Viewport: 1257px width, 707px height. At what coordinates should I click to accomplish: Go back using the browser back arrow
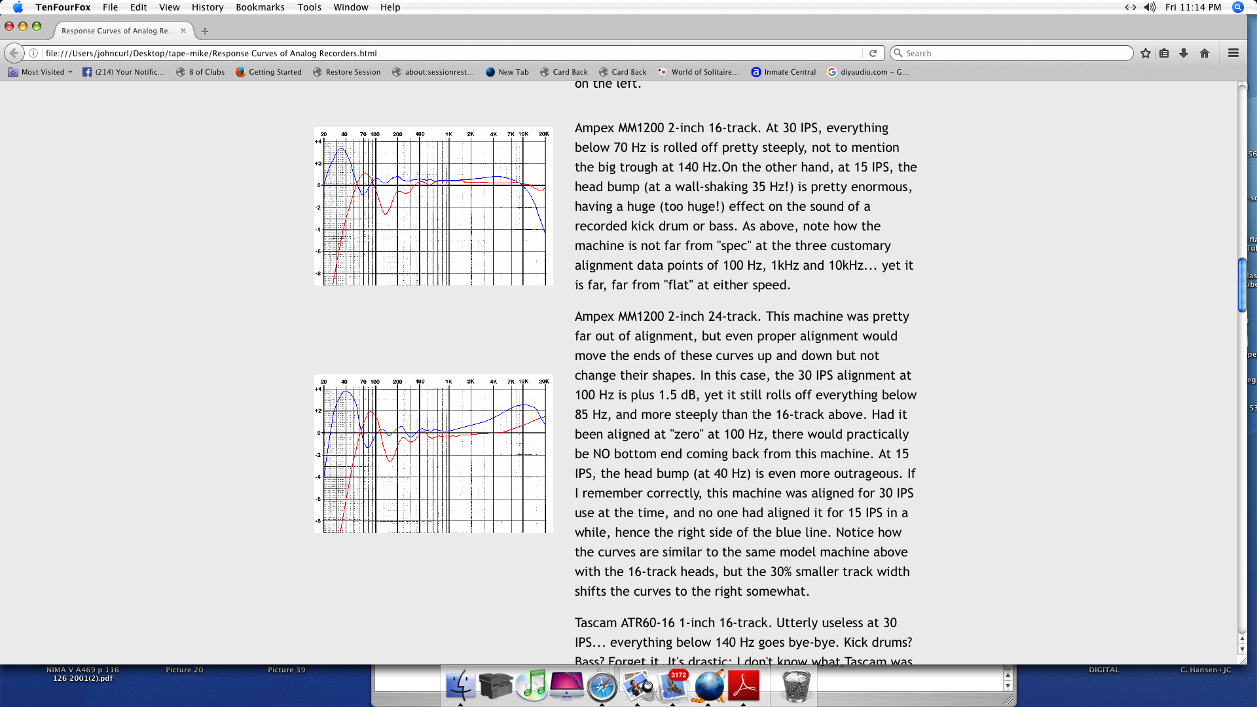point(14,53)
